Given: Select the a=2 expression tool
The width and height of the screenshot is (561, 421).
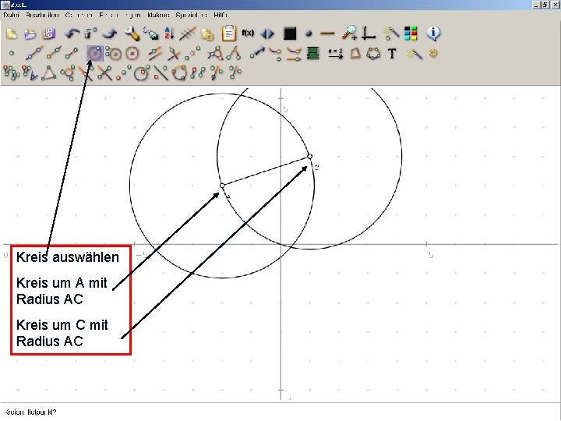Looking at the screenshot, I should pos(336,54).
